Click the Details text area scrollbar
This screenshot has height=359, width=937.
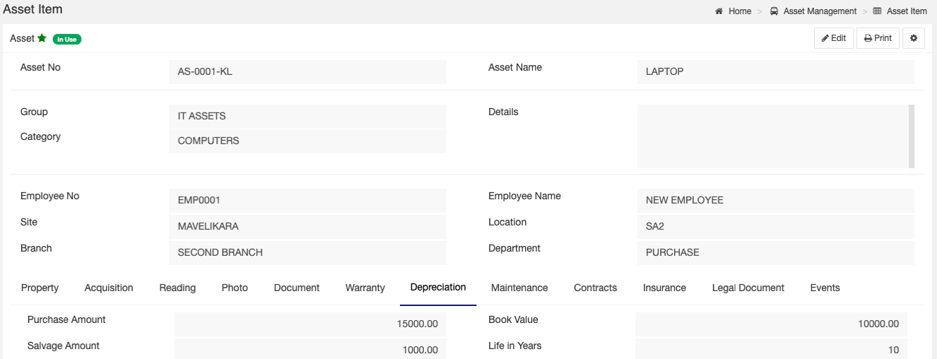911,136
